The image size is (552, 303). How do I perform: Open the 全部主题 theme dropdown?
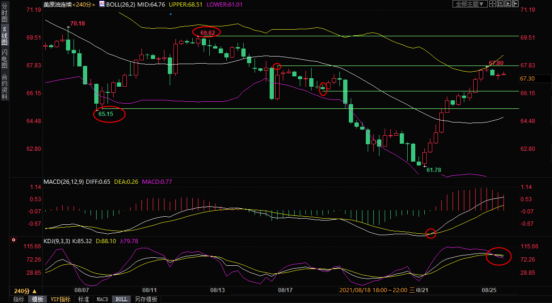(469, 4)
